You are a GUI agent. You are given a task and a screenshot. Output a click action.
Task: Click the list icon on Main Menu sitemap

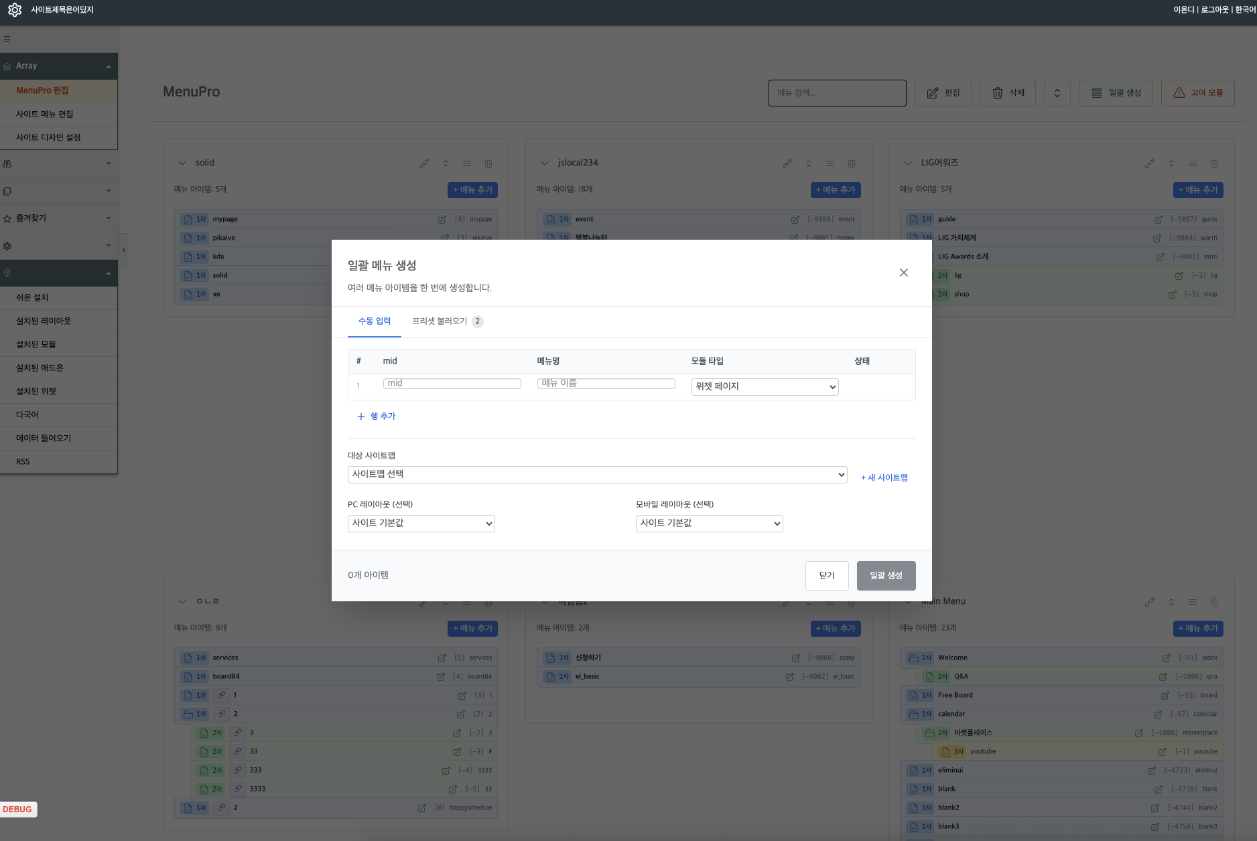1192,602
